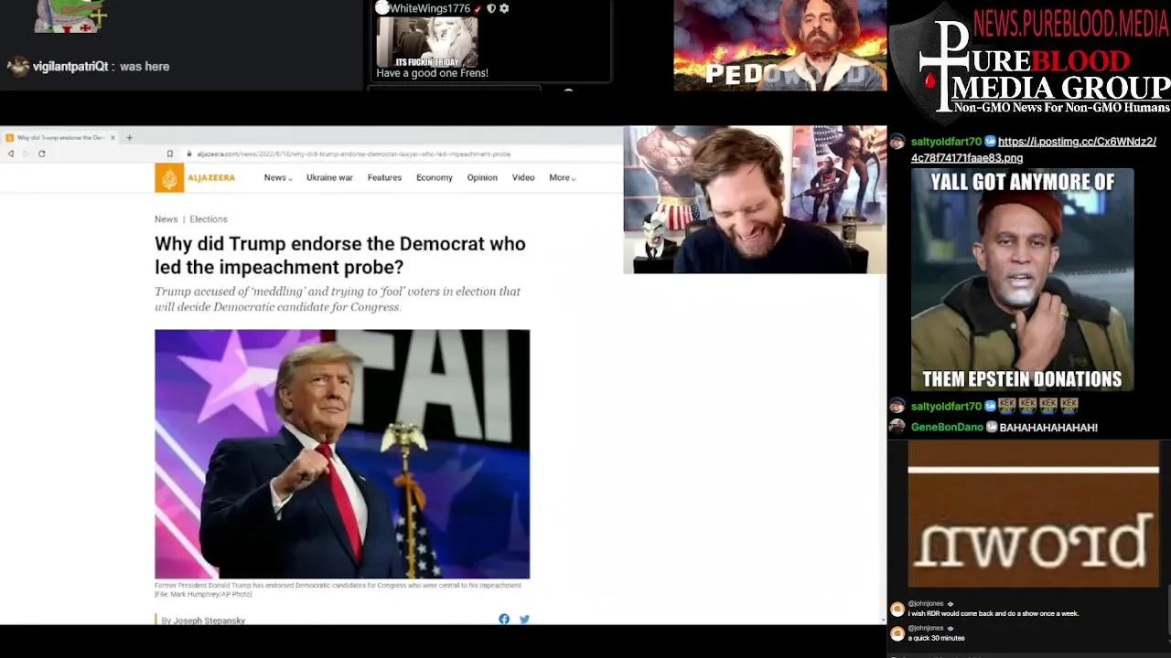Viewport: 1171px width, 658px height.
Task: Click the 'PEDOWOOD' banner image
Action: tap(779, 45)
